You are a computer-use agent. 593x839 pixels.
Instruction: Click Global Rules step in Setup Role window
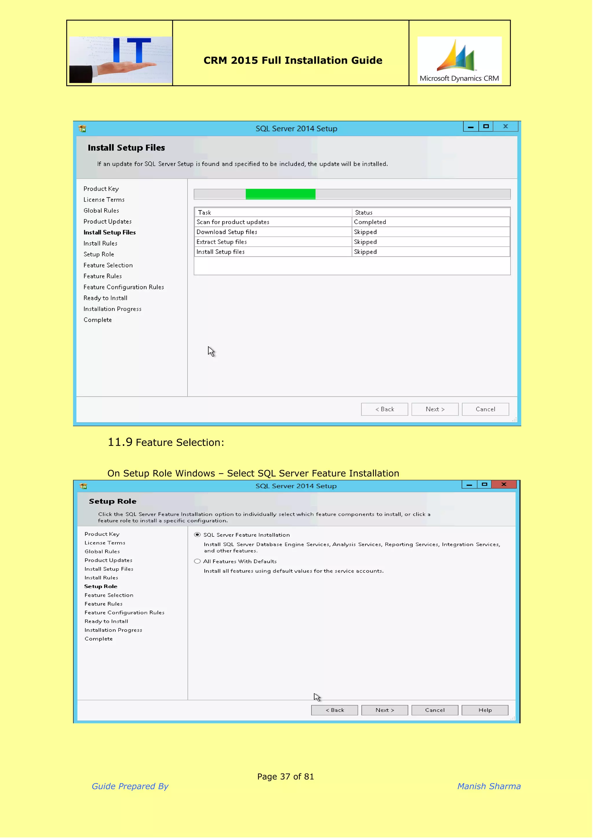(x=102, y=552)
